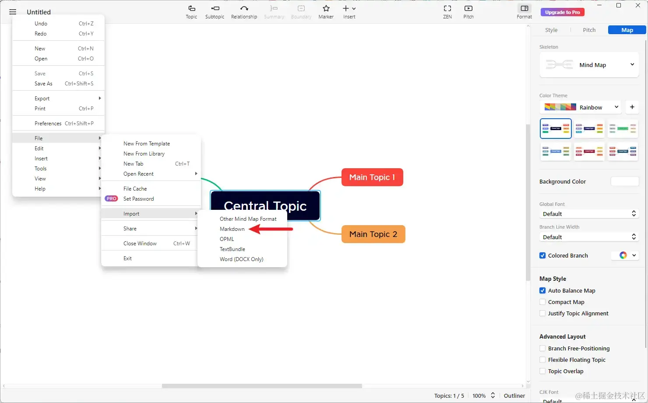Open the Global Font Default dropdown
Image resolution: width=648 pixels, height=403 pixels.
589,214
